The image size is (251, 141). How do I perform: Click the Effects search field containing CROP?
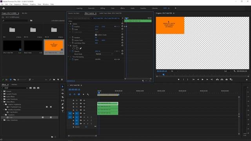click(x=15, y=88)
